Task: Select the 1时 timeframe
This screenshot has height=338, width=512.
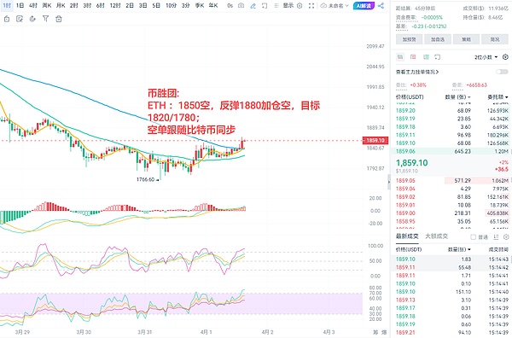Action: pos(7,6)
